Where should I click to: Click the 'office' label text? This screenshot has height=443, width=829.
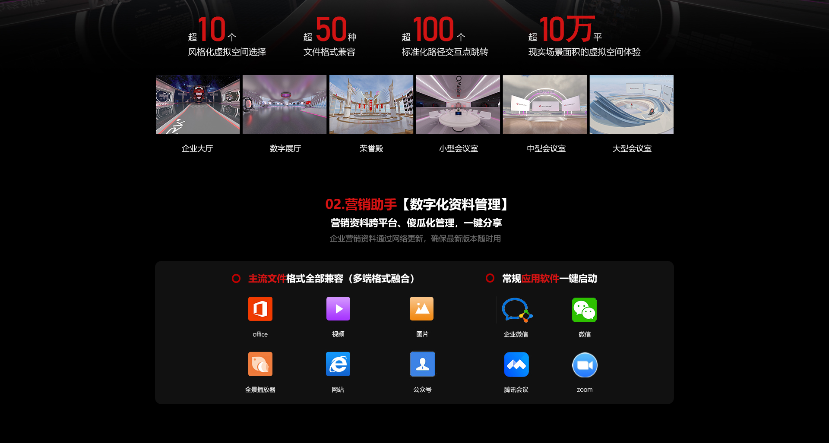pos(260,334)
